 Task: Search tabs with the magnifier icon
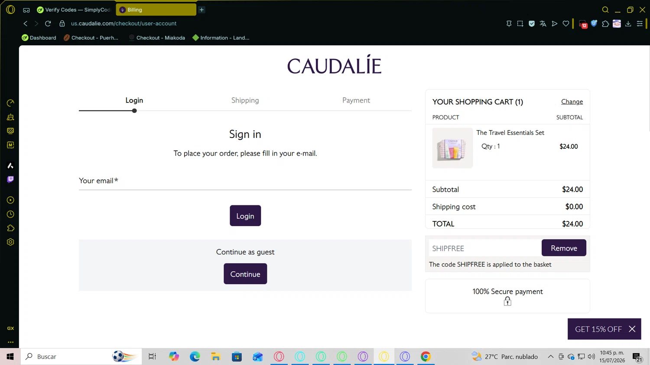click(605, 10)
